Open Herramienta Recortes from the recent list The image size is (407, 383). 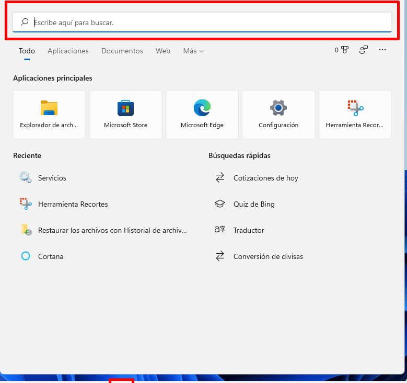tap(73, 205)
